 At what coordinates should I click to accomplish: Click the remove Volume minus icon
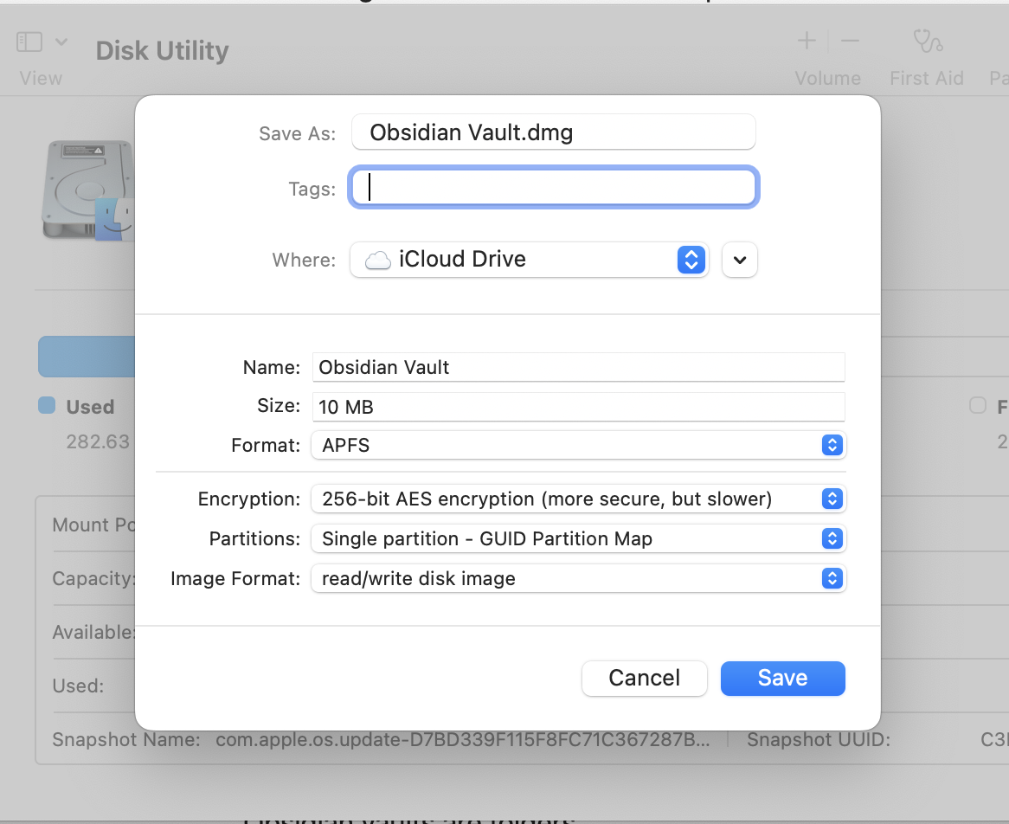point(850,42)
